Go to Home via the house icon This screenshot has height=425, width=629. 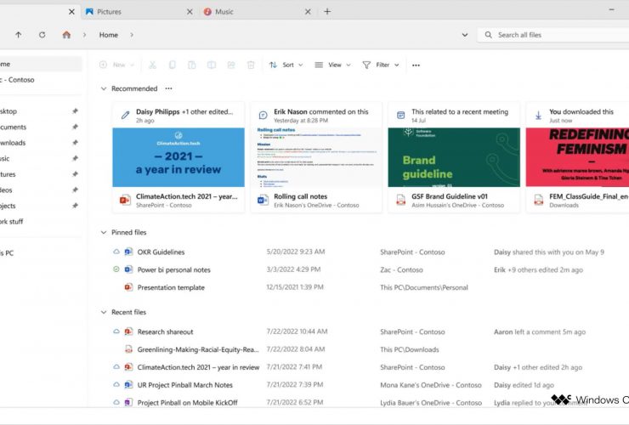click(66, 35)
